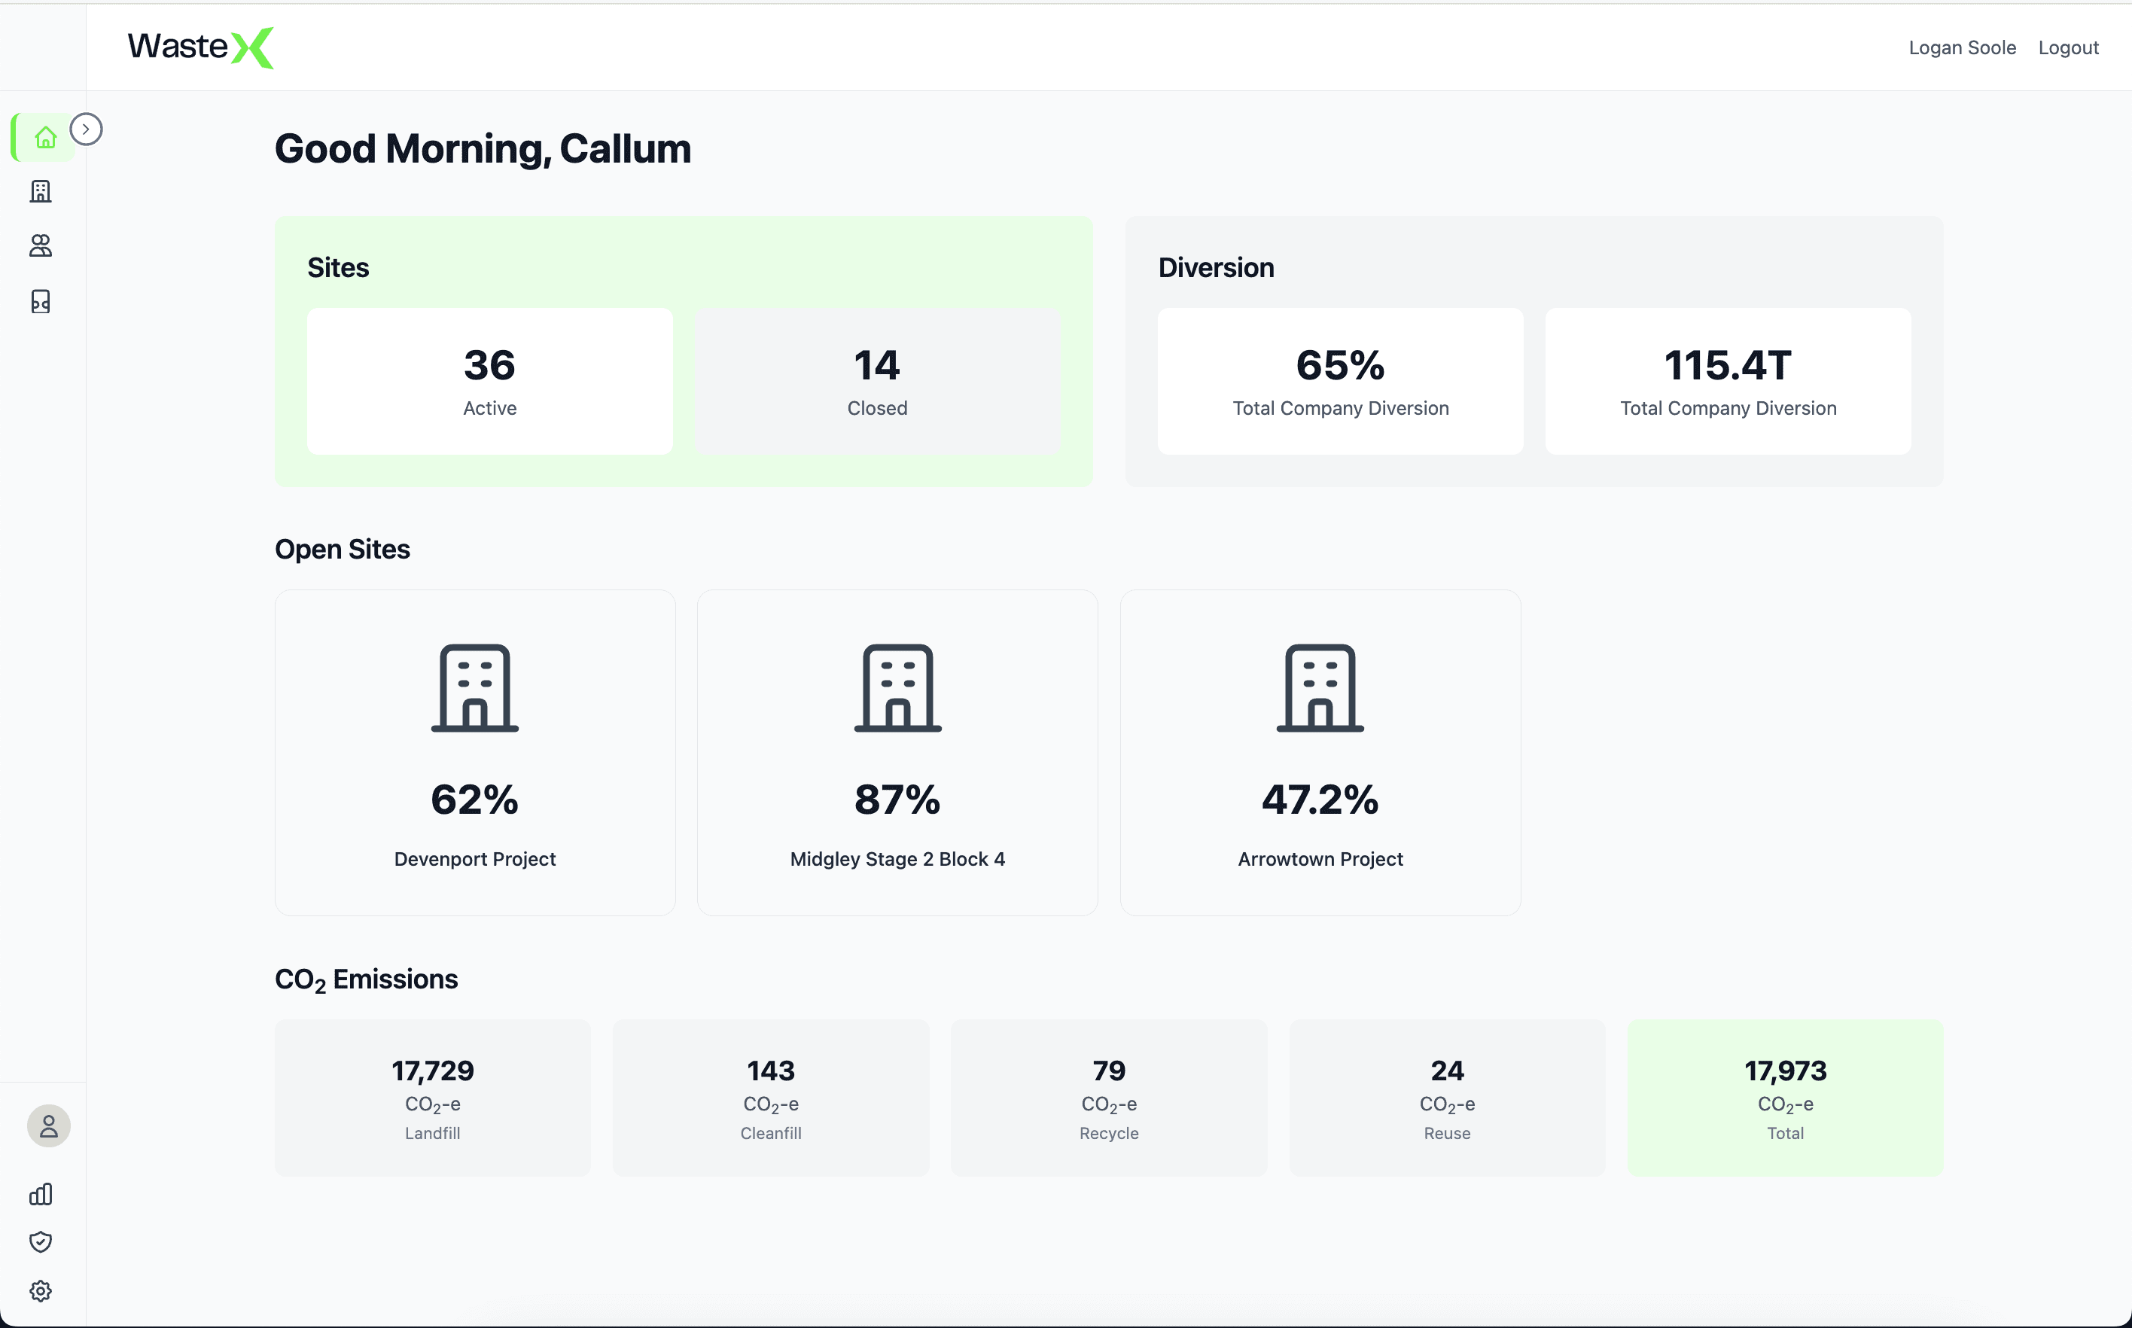Open the Arrowtown Project card
The height and width of the screenshot is (1328, 2132).
1320,751
